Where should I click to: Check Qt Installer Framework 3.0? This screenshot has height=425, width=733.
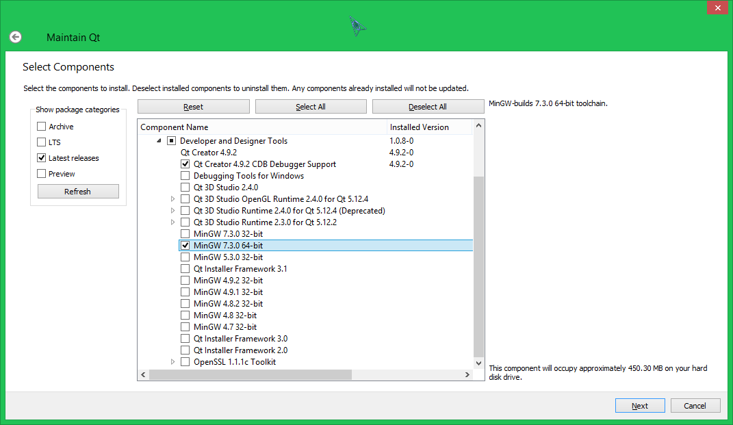(185, 339)
